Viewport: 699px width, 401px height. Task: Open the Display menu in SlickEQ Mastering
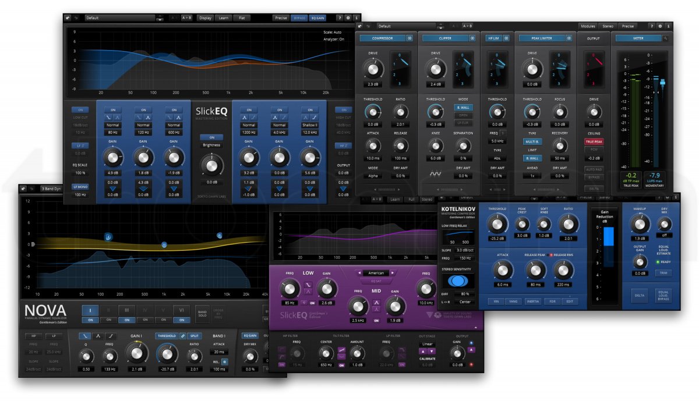click(x=205, y=18)
